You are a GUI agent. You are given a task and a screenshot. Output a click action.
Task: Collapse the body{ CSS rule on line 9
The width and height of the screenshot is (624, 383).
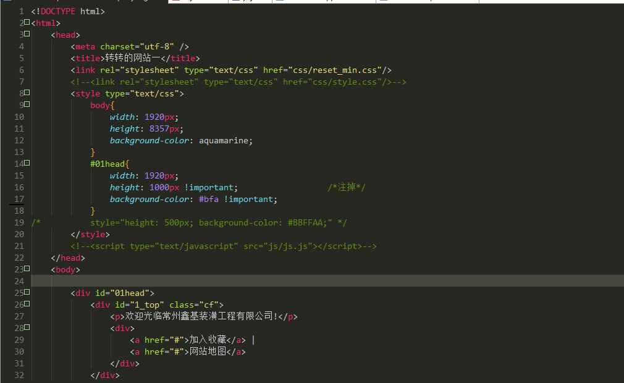pos(27,104)
